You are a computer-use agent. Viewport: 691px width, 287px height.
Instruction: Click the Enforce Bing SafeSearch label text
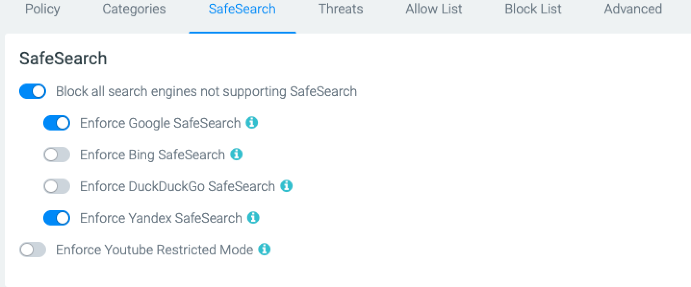153,155
